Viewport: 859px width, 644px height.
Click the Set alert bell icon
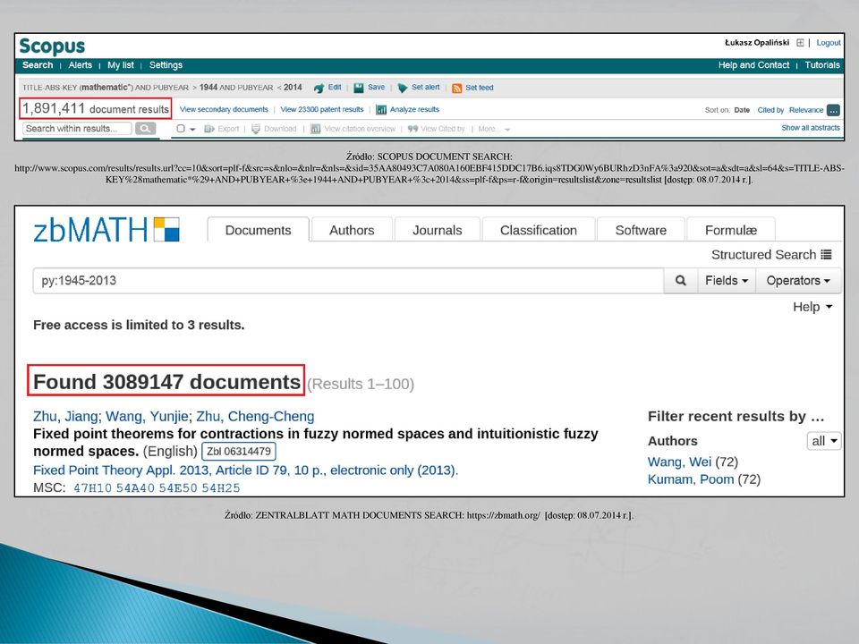pos(402,88)
